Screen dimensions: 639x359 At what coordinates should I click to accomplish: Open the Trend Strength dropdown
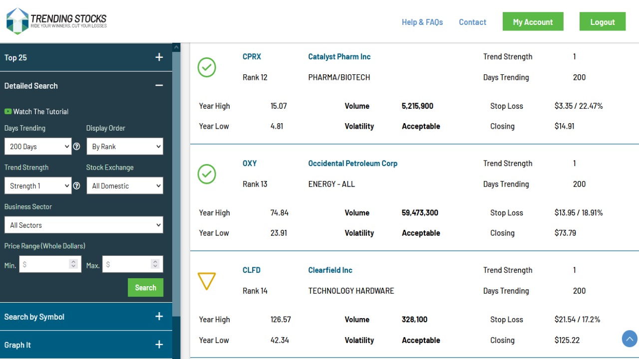38,186
